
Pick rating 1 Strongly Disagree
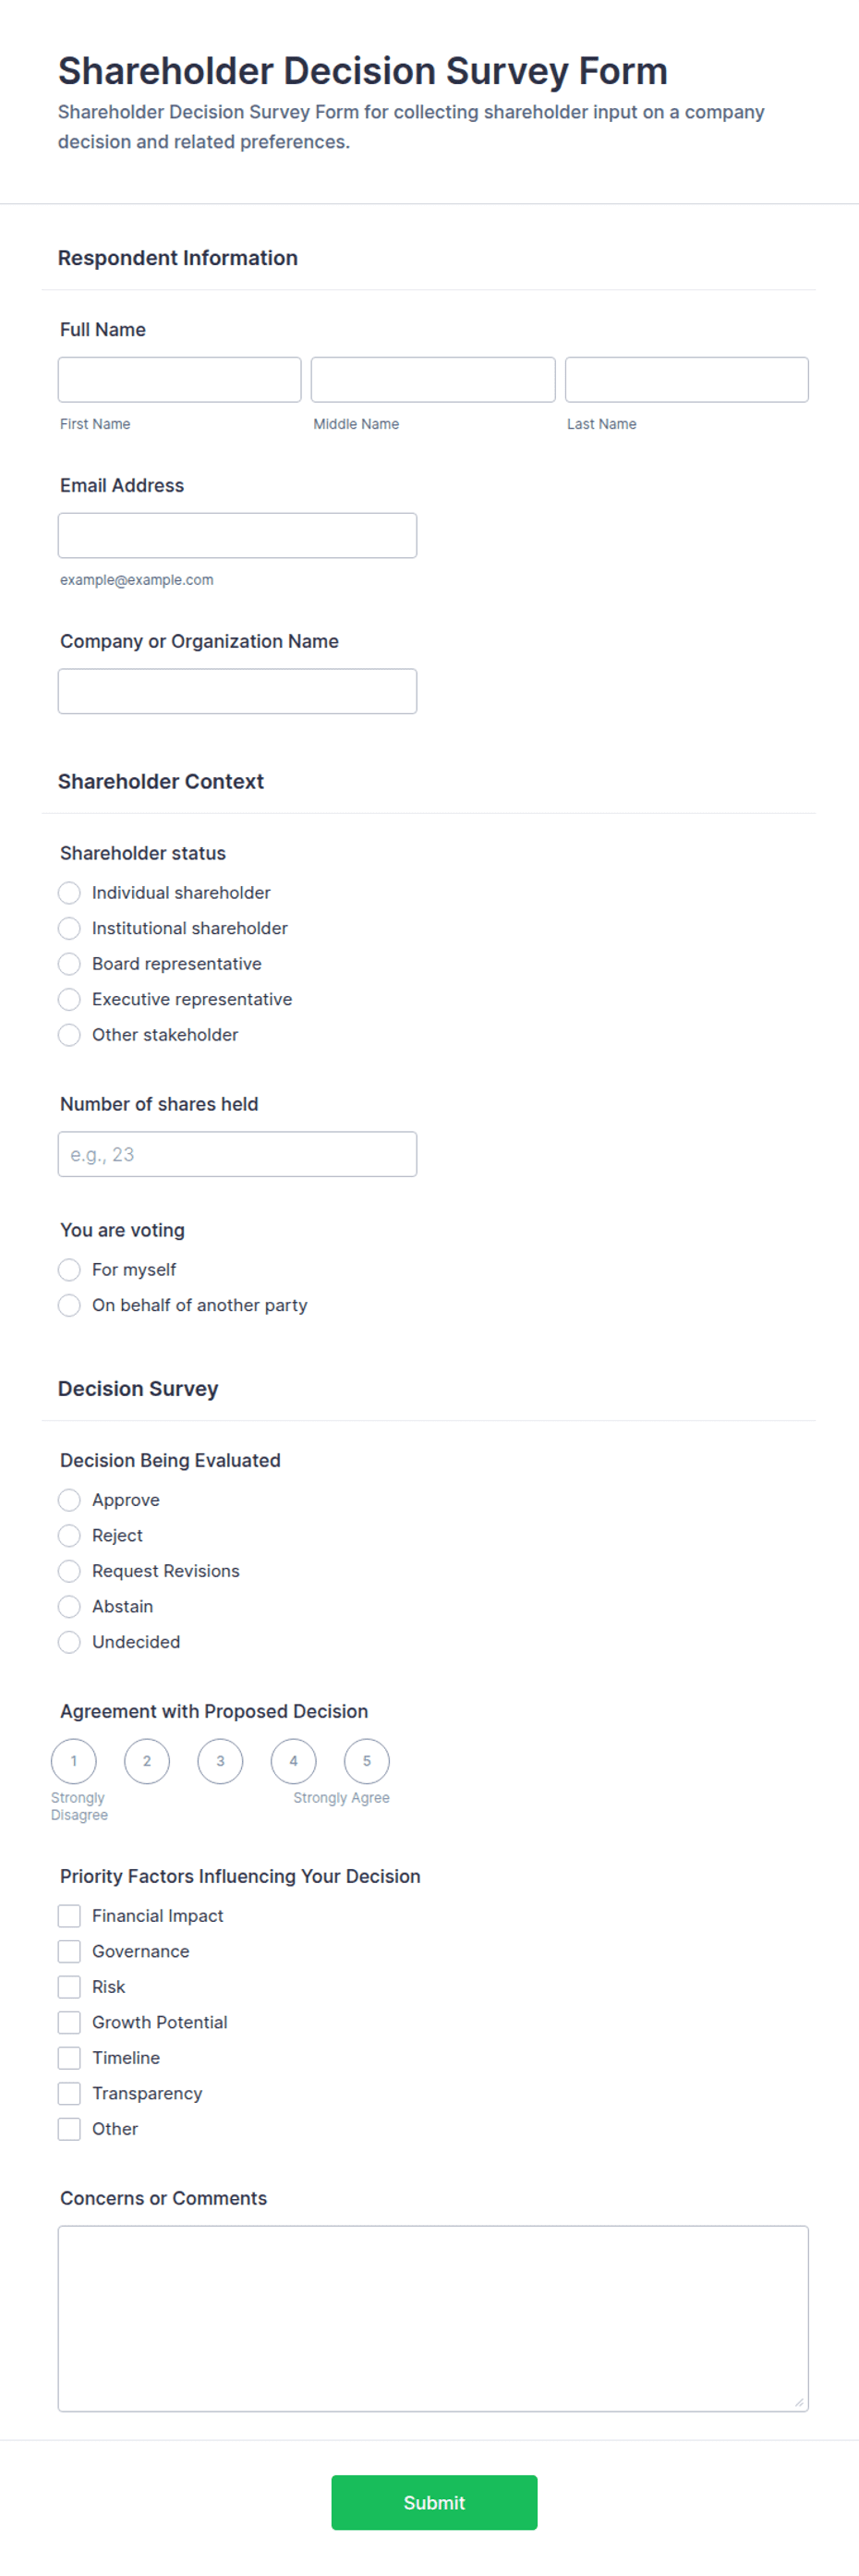tap(74, 1761)
